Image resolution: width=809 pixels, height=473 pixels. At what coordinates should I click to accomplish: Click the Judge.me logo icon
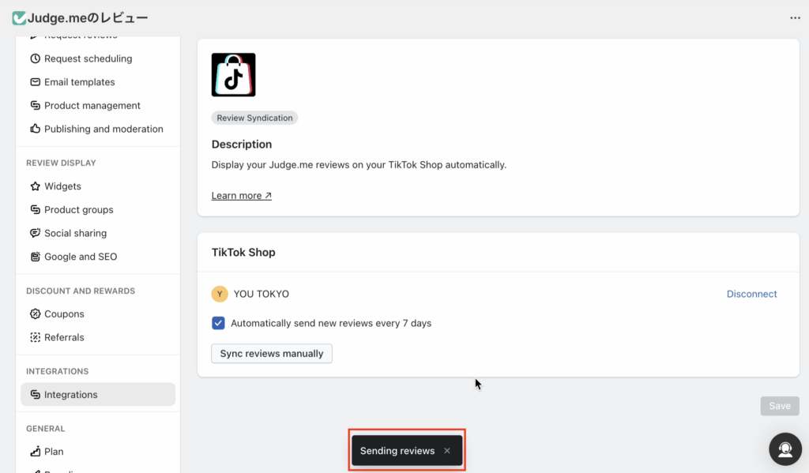tap(20, 17)
